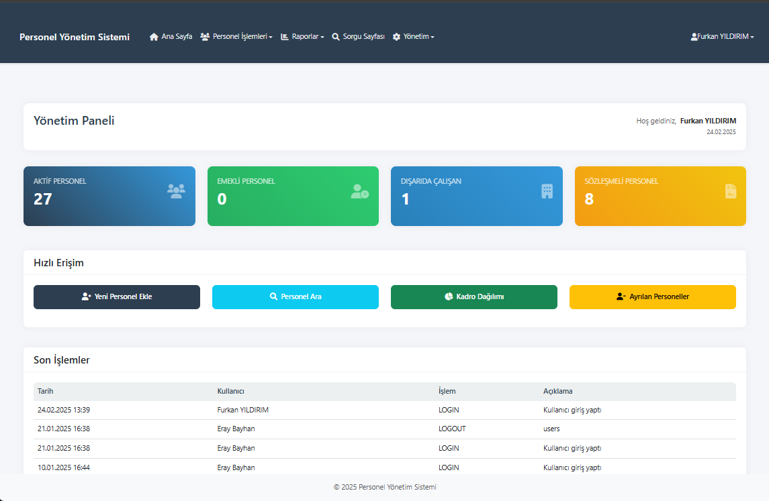Expand the Yönetim dropdown menu
The image size is (769, 501).
click(x=414, y=37)
